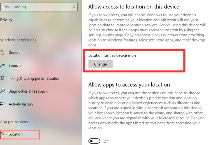Go to Diagnostics & feedback page
Viewport: 220px width, 145px height.
pyautogui.click(x=28, y=91)
